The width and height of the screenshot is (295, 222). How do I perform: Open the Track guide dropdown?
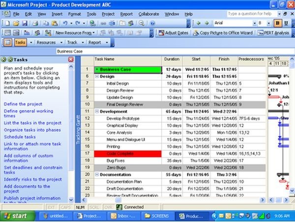(x=83, y=42)
